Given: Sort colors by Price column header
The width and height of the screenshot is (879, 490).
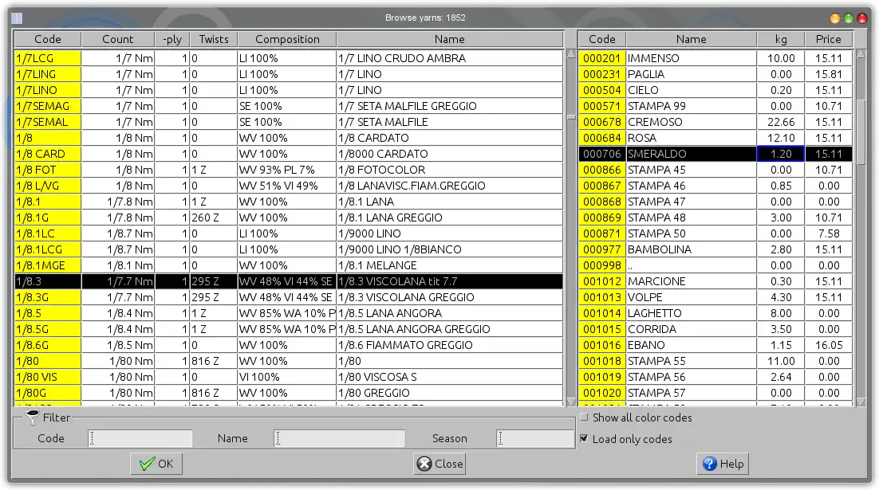Looking at the screenshot, I should pos(829,39).
